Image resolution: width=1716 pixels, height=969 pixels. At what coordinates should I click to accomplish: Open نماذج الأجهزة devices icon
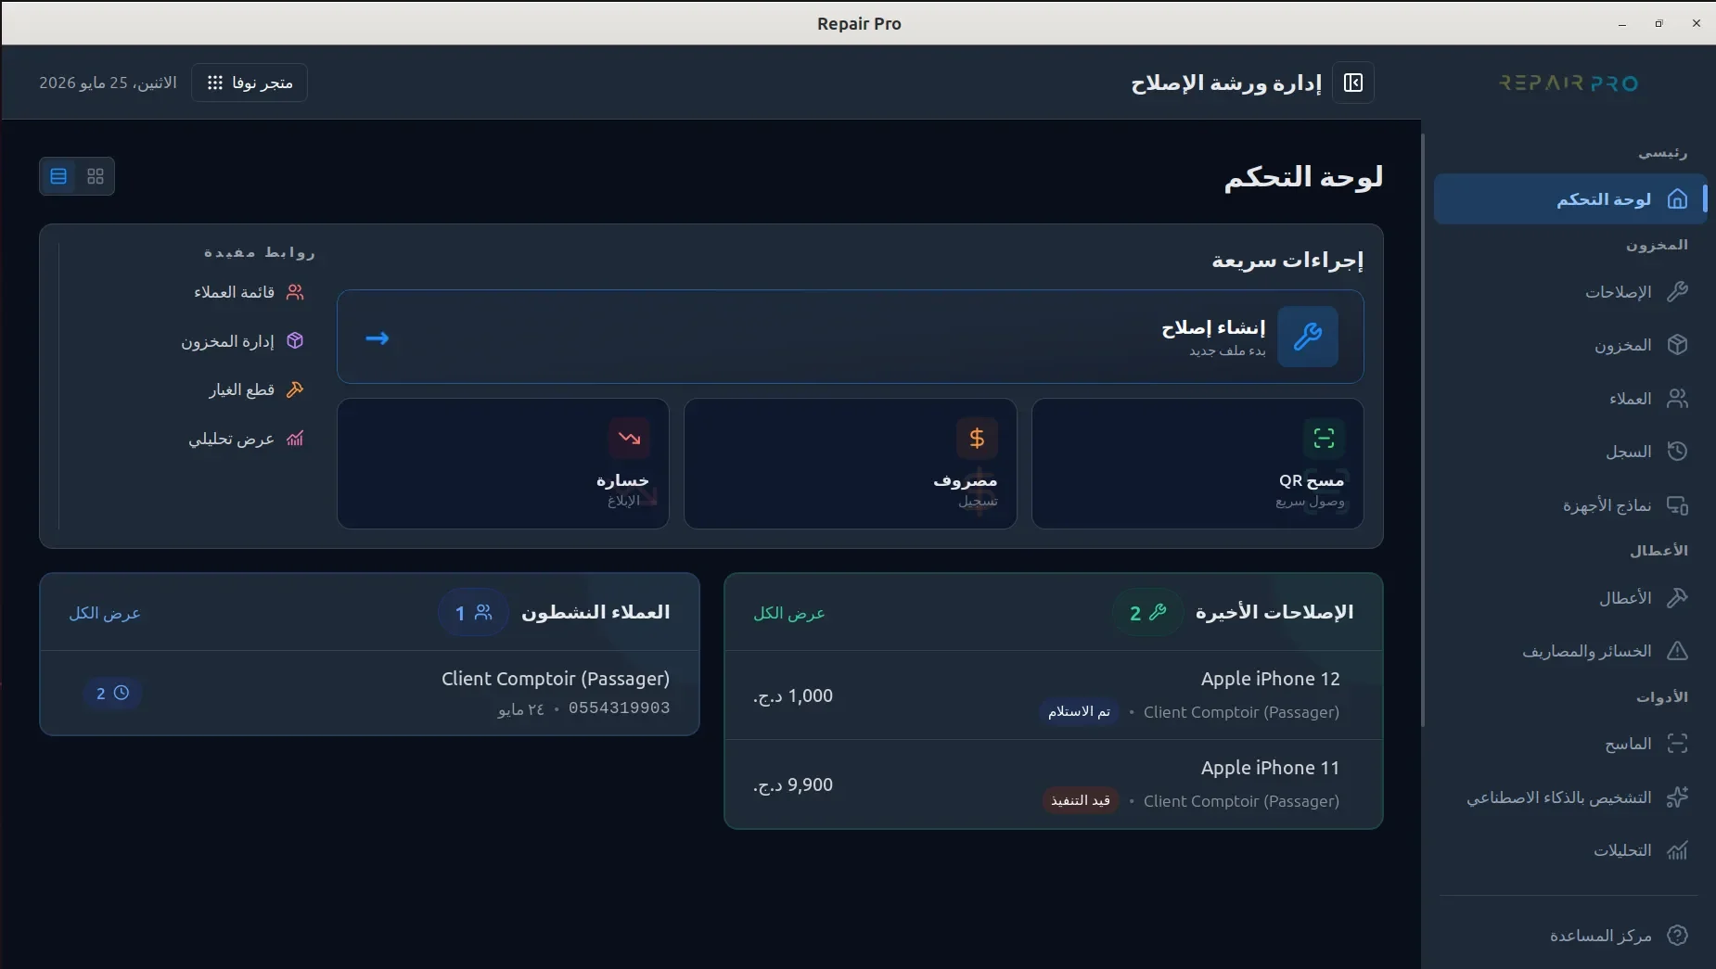pos(1677,505)
